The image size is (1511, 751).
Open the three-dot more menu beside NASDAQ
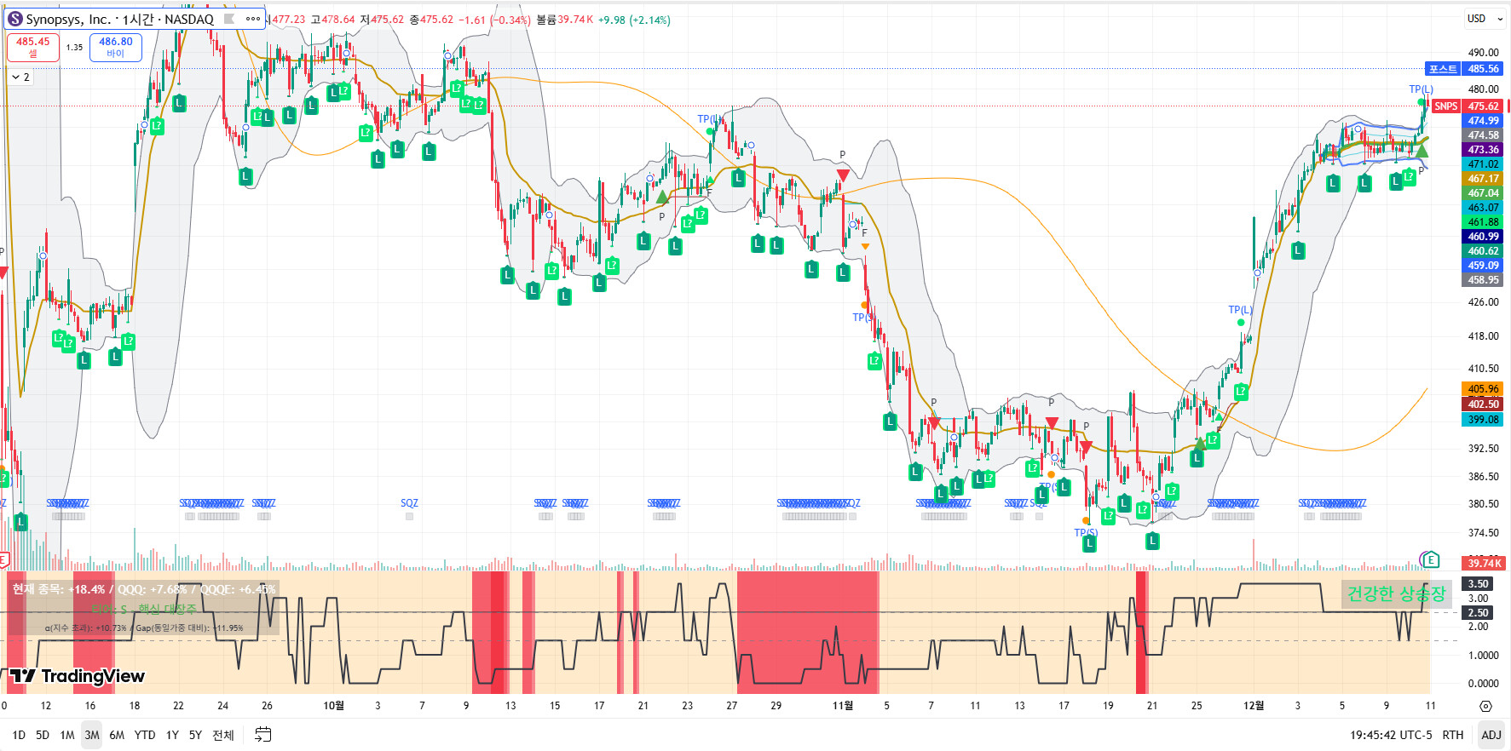[x=253, y=19]
